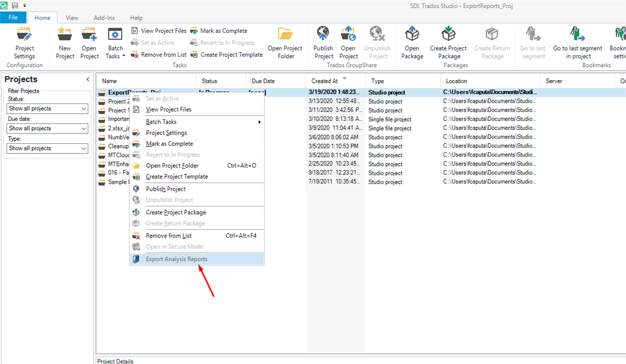The width and height of the screenshot is (626, 364).
Task: Open the Due date filter dropdown
Action: click(47, 128)
